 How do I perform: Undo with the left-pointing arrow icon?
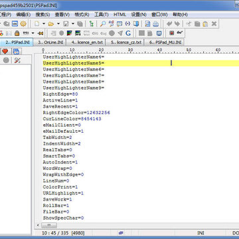point(169,24)
